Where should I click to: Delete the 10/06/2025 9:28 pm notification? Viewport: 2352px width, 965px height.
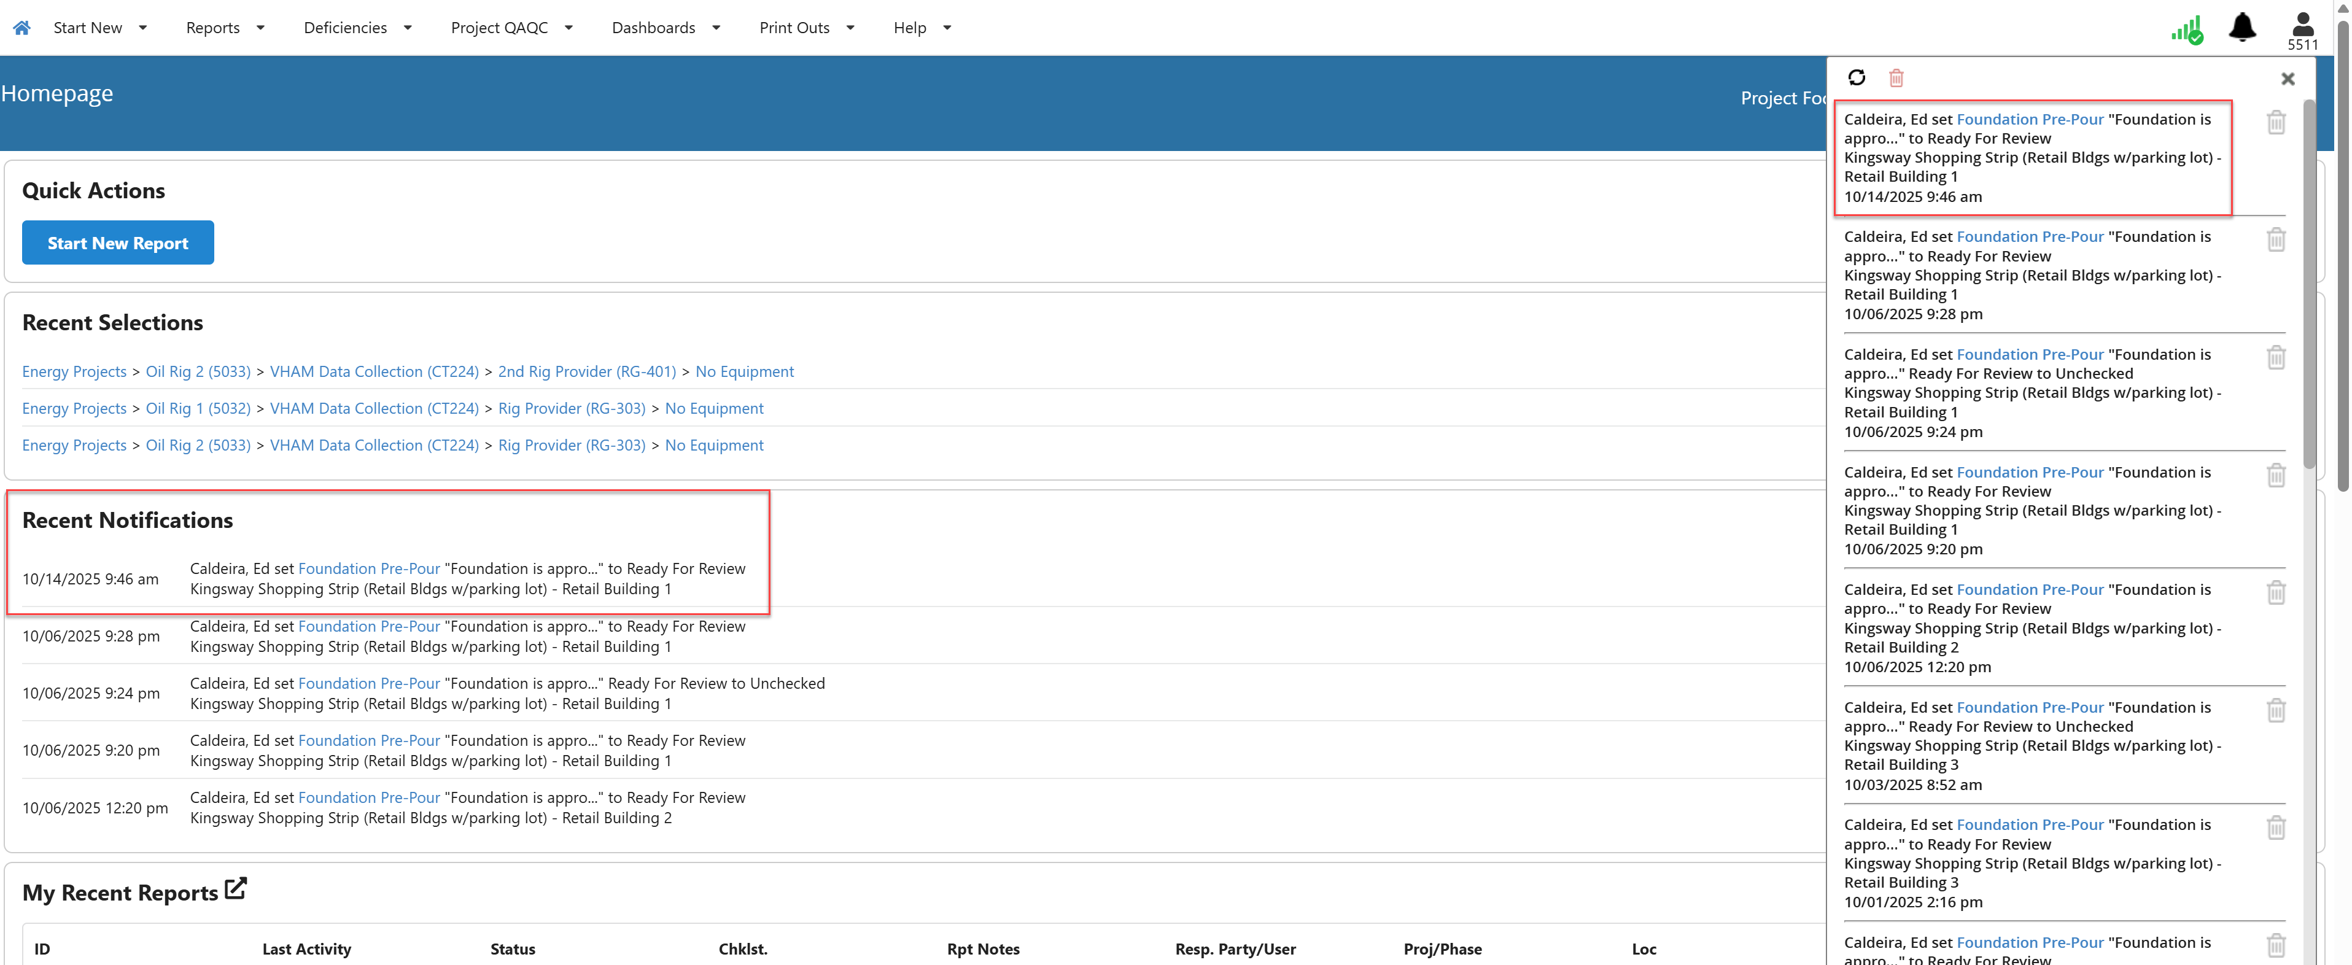[2276, 240]
